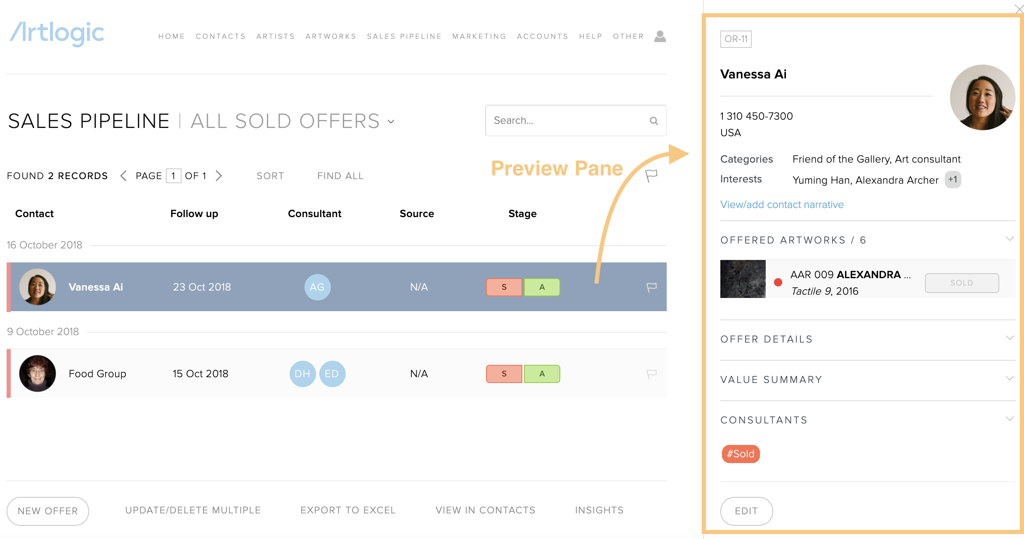
Task: Sort by Follow up column header
Action: pos(194,214)
